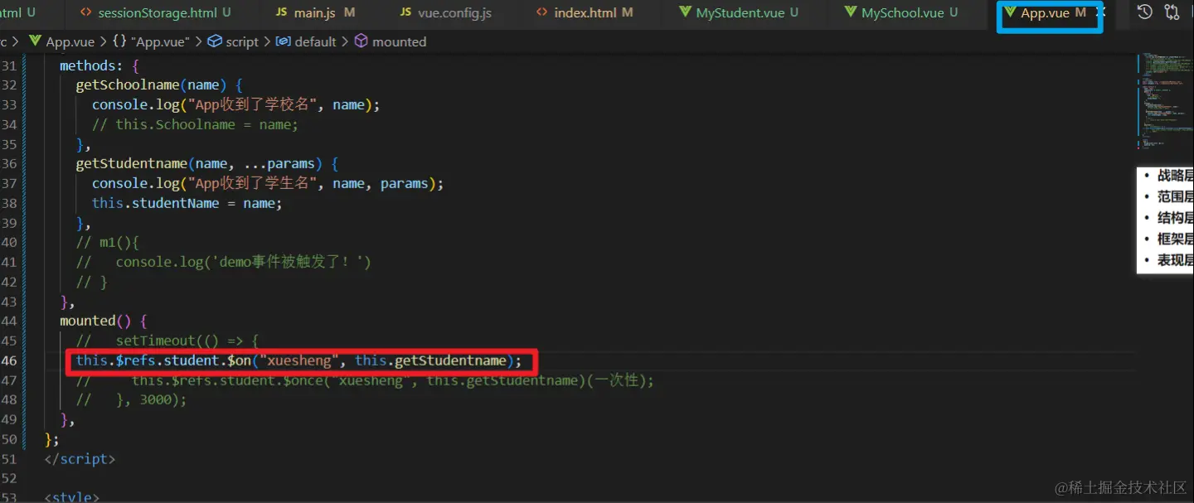This screenshot has height=503, width=1194.
Task: Switch to the MyStudent.vue tab
Action: point(739,12)
